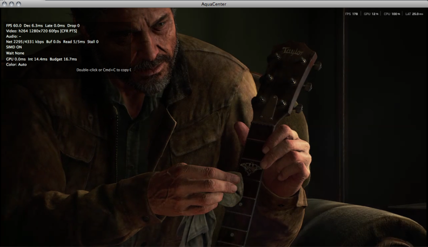The width and height of the screenshot is (428, 247).
Task: Click the 'Audio: –' stat line
Action: [x=14, y=36]
